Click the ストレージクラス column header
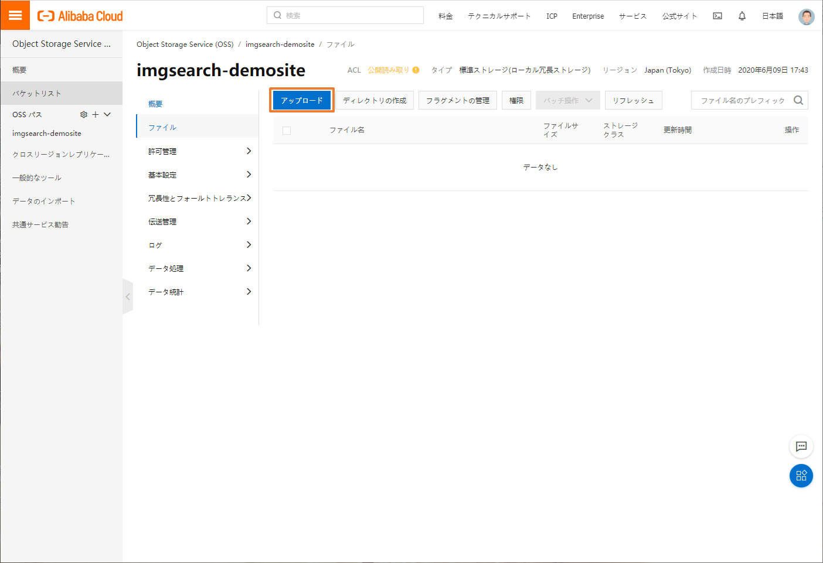This screenshot has height=563, width=823. coord(621,130)
